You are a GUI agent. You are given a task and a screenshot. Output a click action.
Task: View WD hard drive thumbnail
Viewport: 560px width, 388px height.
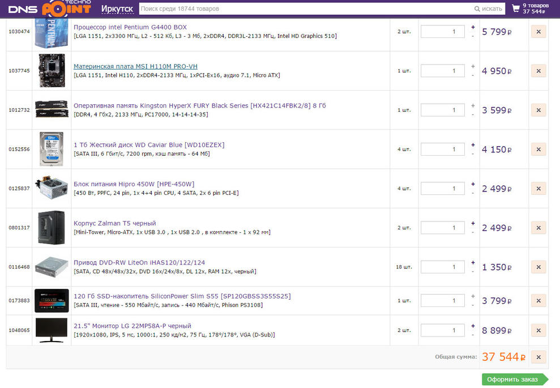click(x=52, y=149)
